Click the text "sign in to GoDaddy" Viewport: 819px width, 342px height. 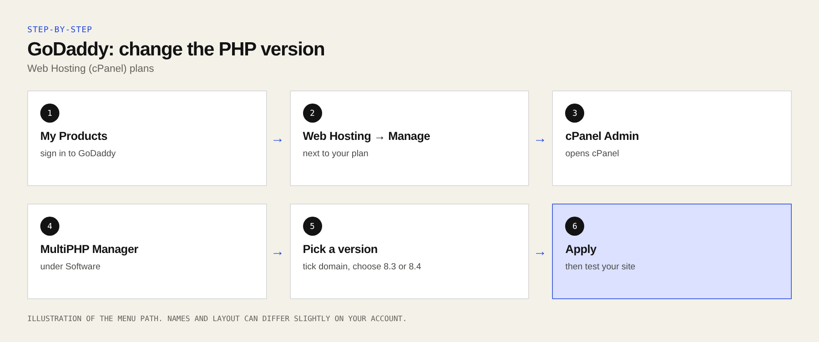pyautogui.click(x=78, y=154)
